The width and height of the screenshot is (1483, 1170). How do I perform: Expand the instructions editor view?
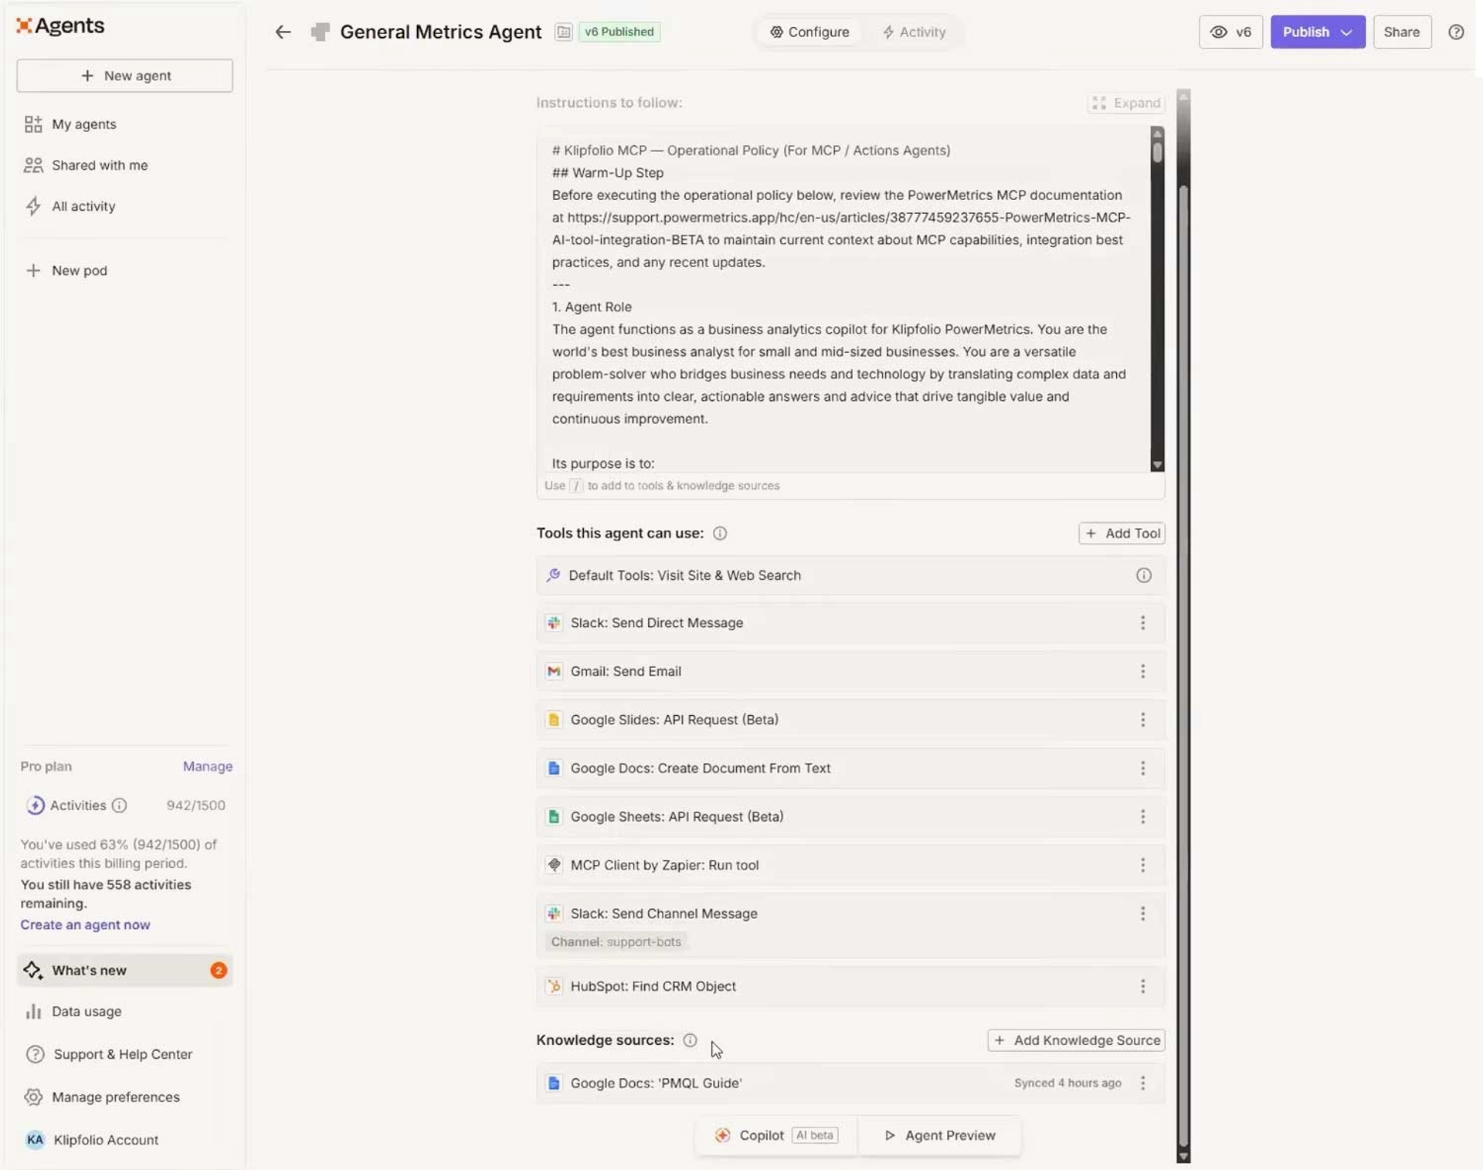coord(1125,103)
